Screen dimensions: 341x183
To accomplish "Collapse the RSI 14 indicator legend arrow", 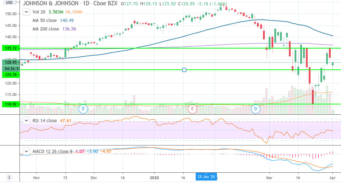I will (26, 120).
